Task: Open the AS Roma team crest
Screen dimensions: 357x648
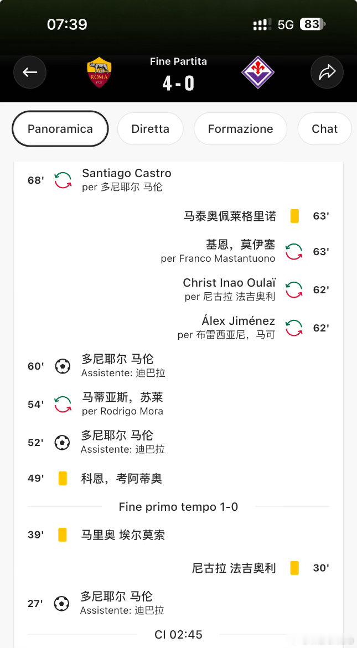Action: coord(99,72)
